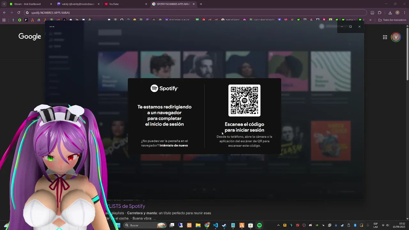Open the Chrome apps grid bookmark

tap(4, 20)
